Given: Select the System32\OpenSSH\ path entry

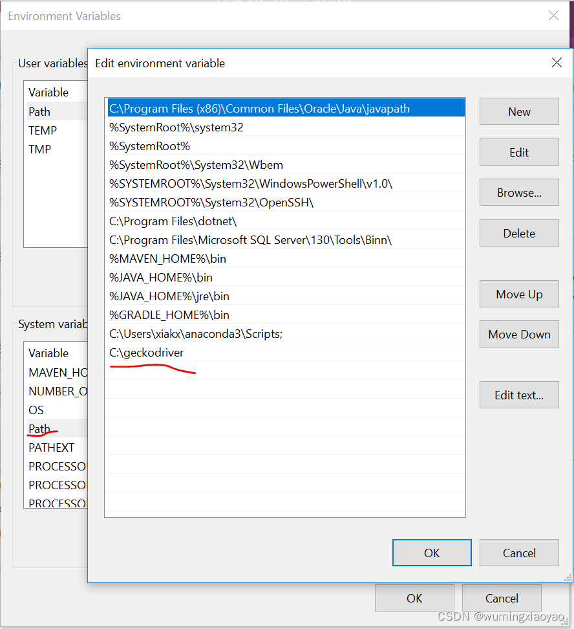Looking at the screenshot, I should (x=286, y=202).
